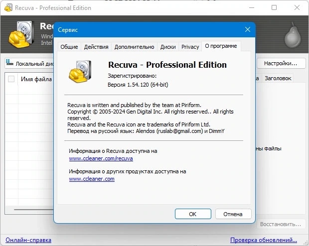Click the Настройки... button in the main window
The image size is (309, 246).
click(x=281, y=63)
